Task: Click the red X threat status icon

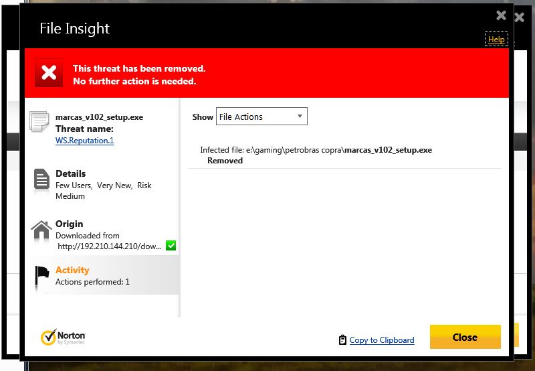Action: coord(49,73)
